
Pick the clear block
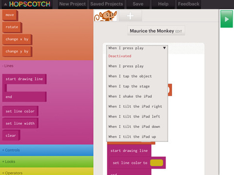point(11,136)
